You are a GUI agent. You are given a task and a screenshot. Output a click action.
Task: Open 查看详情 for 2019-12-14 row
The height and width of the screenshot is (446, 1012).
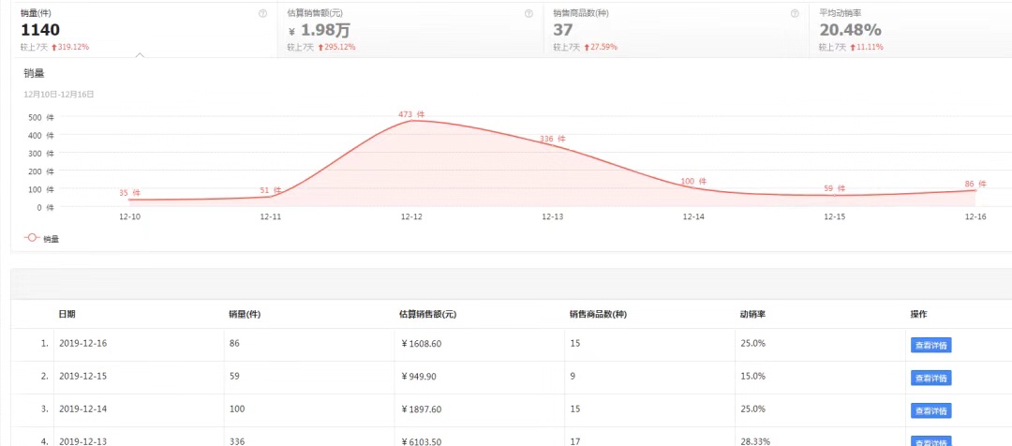[930, 410]
